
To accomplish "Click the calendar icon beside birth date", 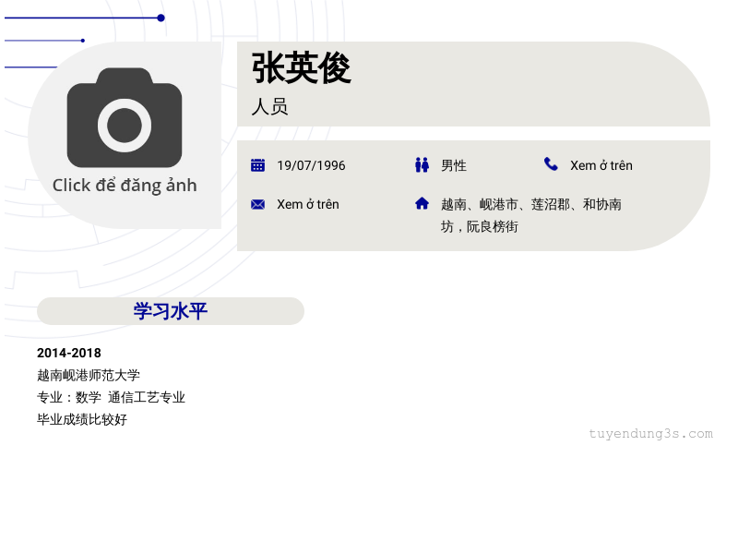I will pyautogui.click(x=257, y=165).
